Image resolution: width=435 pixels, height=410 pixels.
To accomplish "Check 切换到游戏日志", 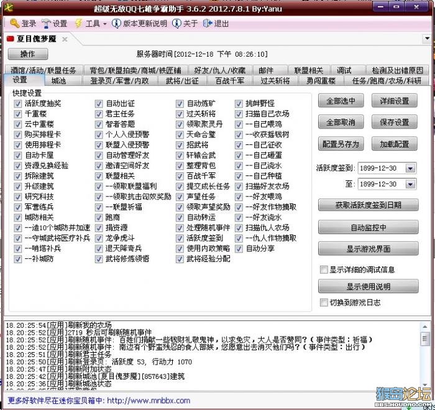I will (324, 302).
